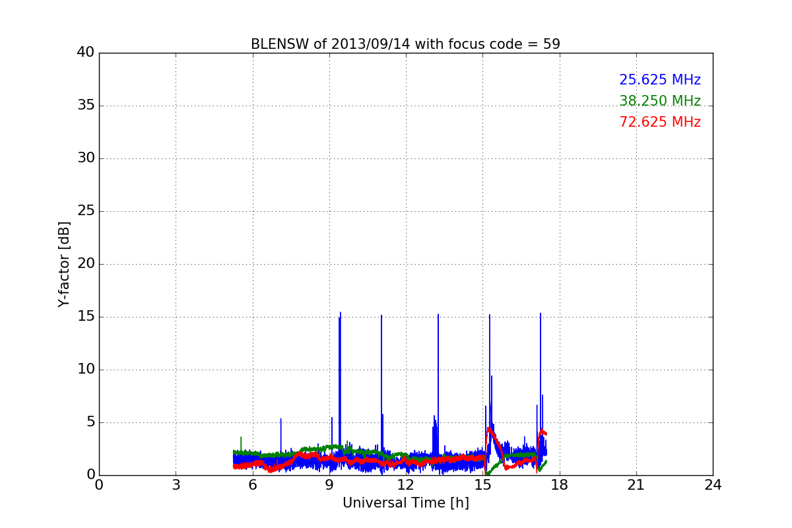Viewport: 792px width, 528px height.
Task: Click the x-axis tick label 6
Action: coord(252,485)
